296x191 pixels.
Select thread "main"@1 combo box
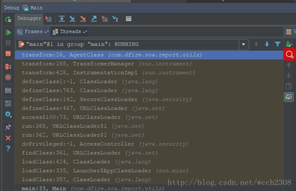(132, 44)
